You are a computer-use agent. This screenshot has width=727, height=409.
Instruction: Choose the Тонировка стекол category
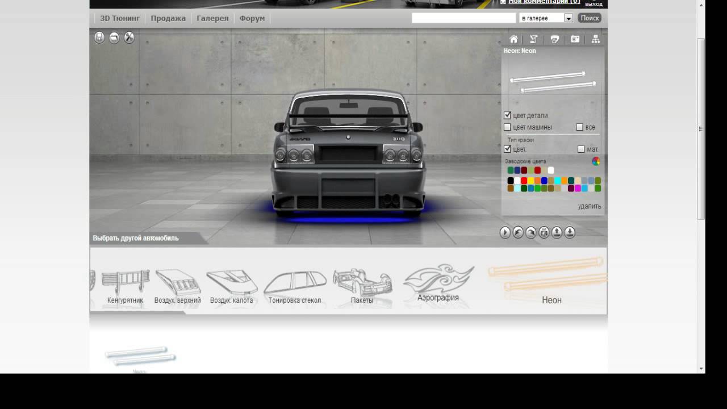[x=295, y=287]
